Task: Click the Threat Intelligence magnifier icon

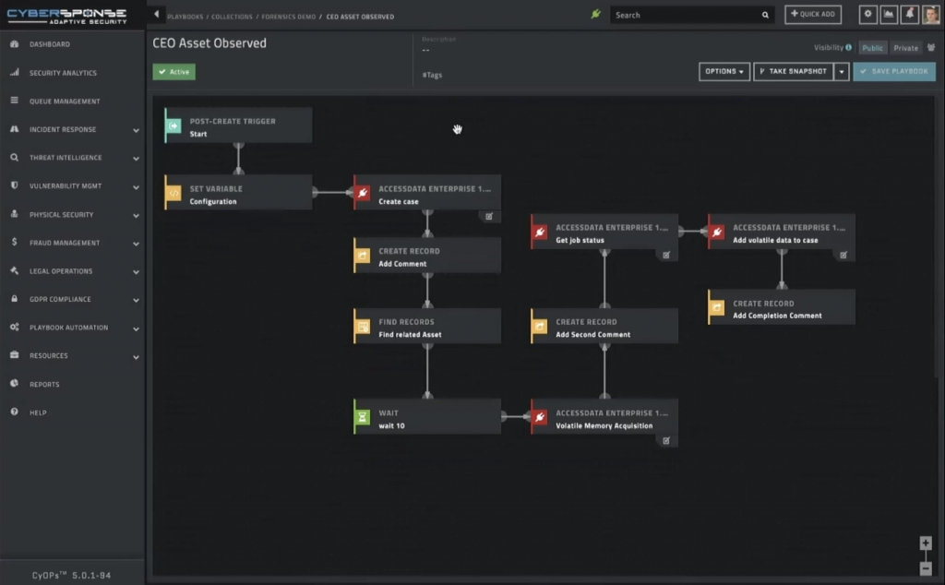Action: pos(13,157)
